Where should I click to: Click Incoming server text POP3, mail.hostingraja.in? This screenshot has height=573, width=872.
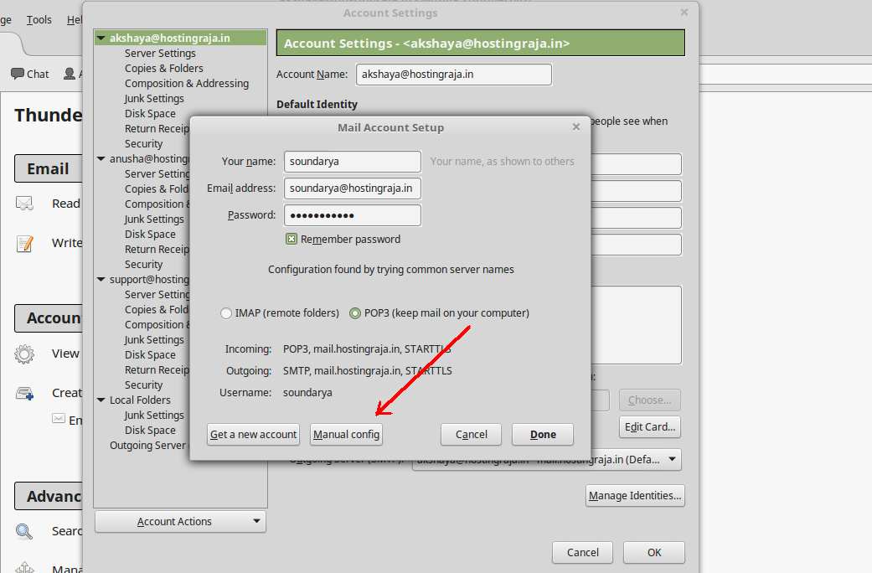click(367, 349)
